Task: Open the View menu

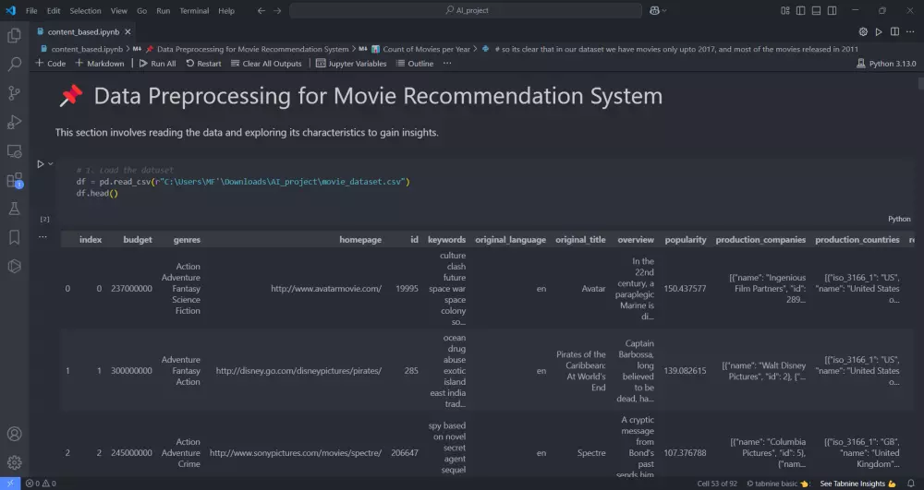Action: (118, 10)
